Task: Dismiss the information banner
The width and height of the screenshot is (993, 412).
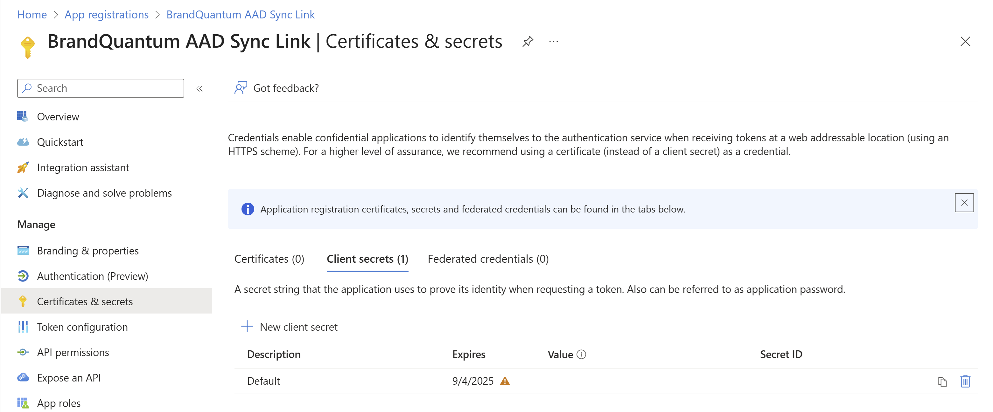Action: (964, 203)
